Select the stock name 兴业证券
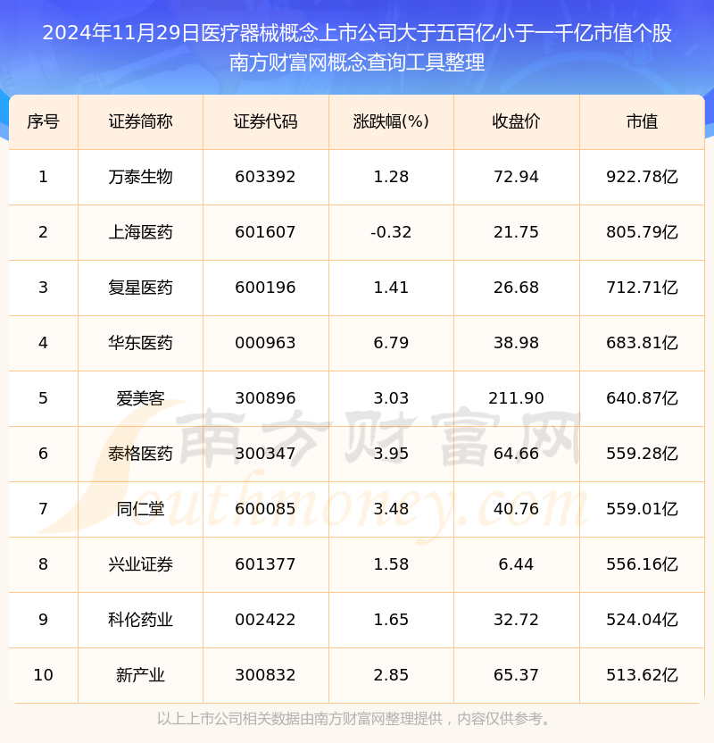 click(x=141, y=564)
